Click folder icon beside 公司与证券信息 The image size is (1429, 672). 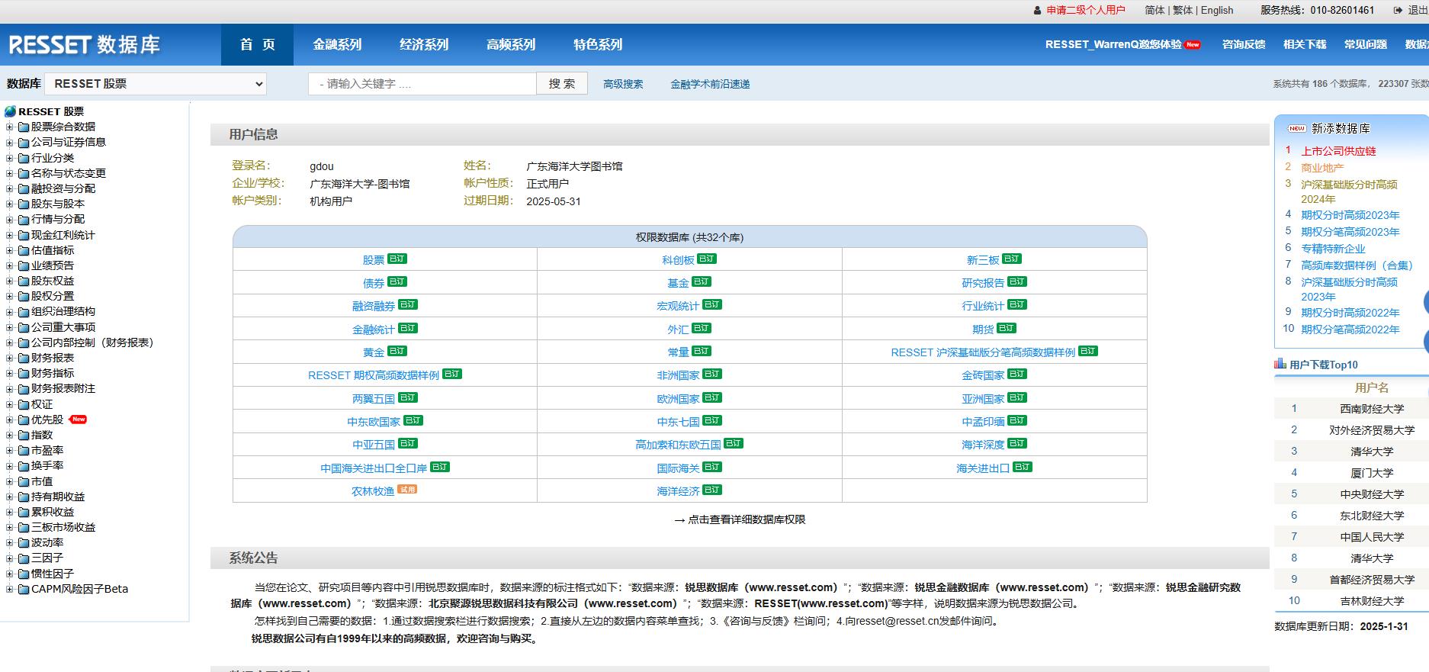tap(23, 143)
